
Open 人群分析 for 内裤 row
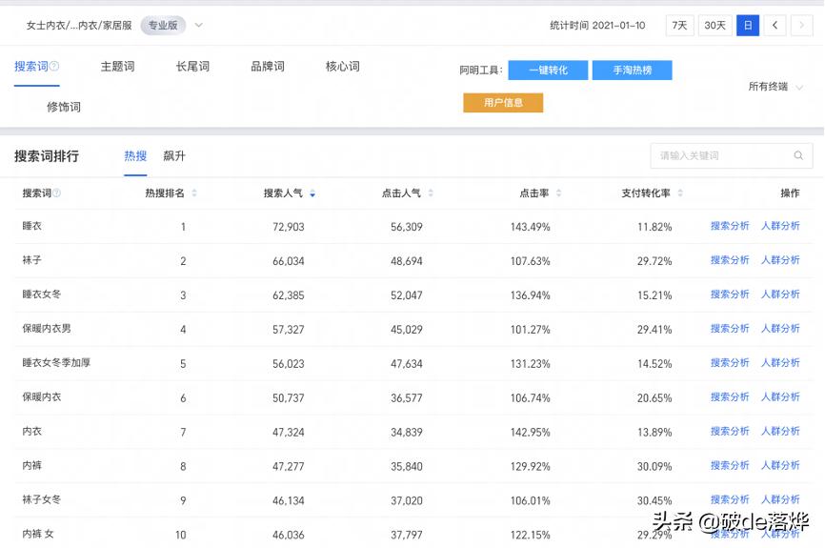tap(780, 465)
